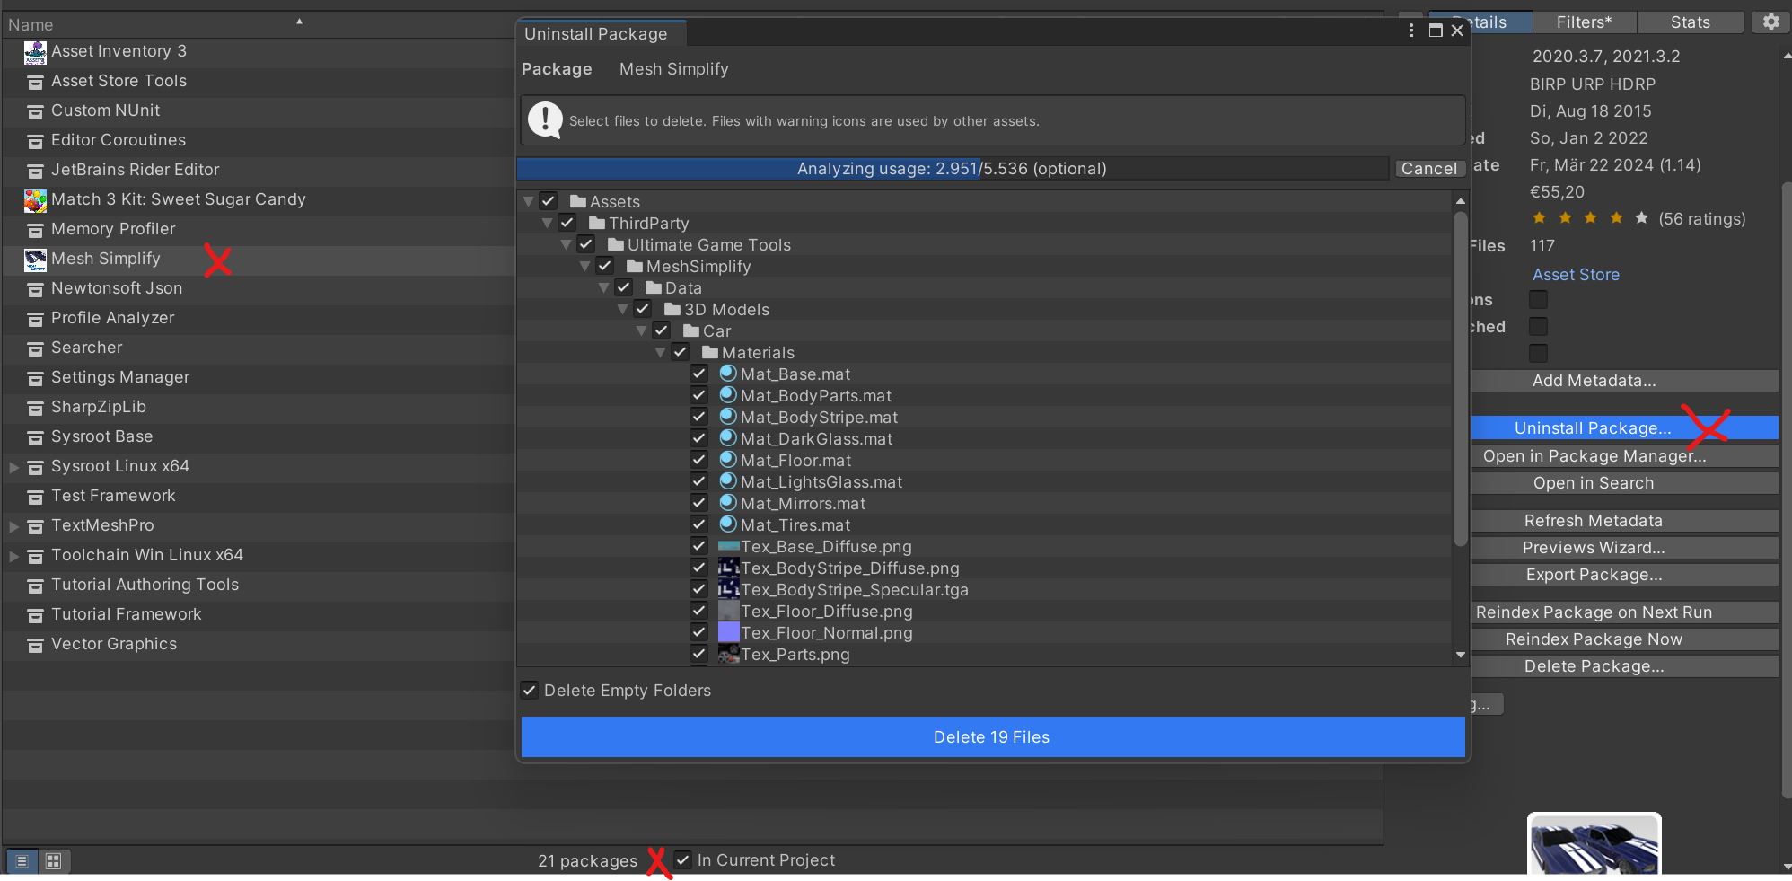This screenshot has width=1792, height=881.
Task: Toggle the In Current Project checkbox
Action: coord(683,860)
